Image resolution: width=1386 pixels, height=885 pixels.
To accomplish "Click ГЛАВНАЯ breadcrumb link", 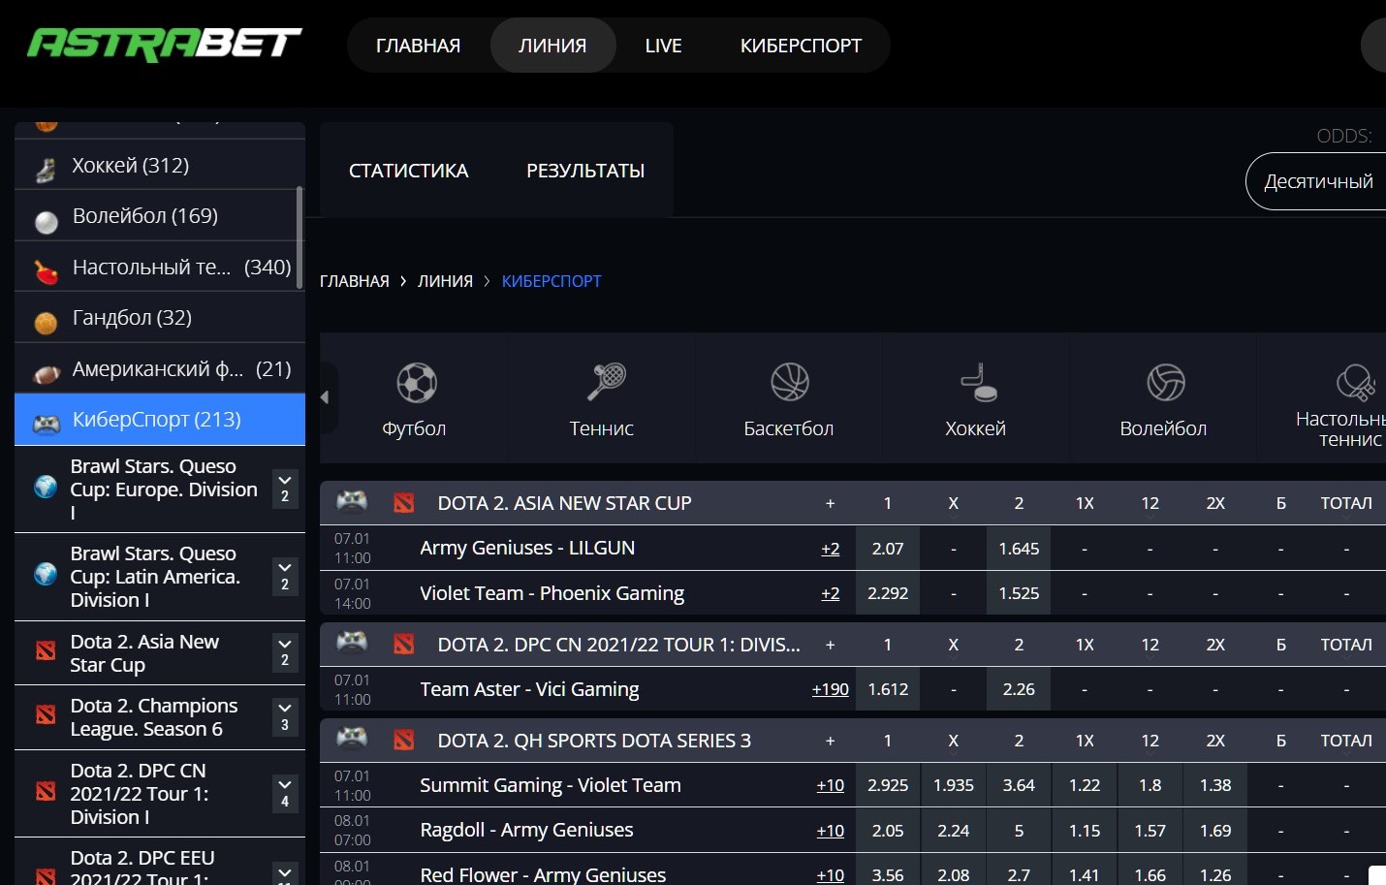I will [x=355, y=281].
